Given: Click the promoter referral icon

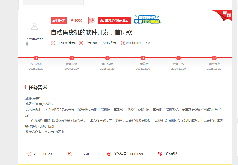Looking at the screenshot, I should [x=123, y=43].
